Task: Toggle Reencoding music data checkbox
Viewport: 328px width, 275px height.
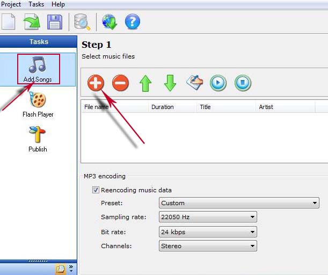Action: [x=96, y=190]
